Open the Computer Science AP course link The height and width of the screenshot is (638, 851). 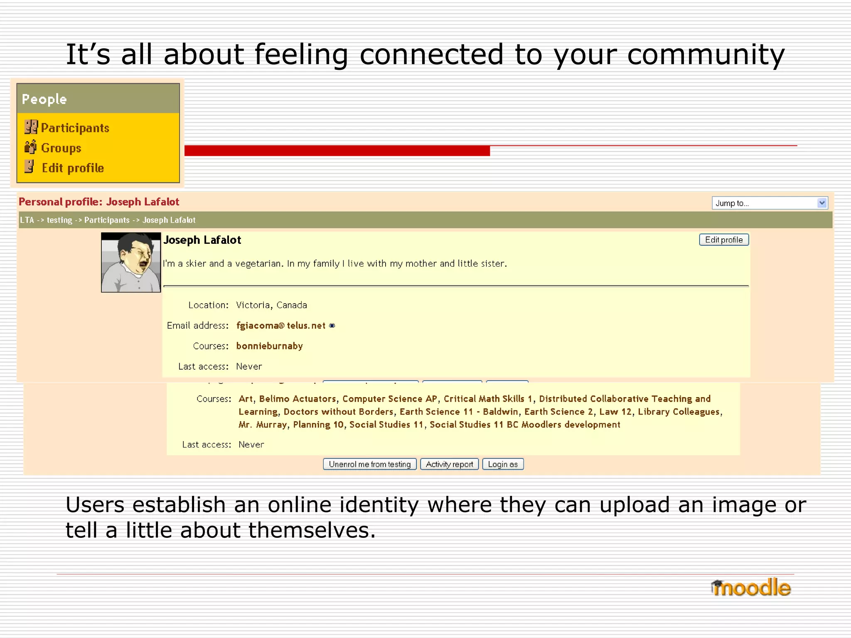tap(390, 399)
